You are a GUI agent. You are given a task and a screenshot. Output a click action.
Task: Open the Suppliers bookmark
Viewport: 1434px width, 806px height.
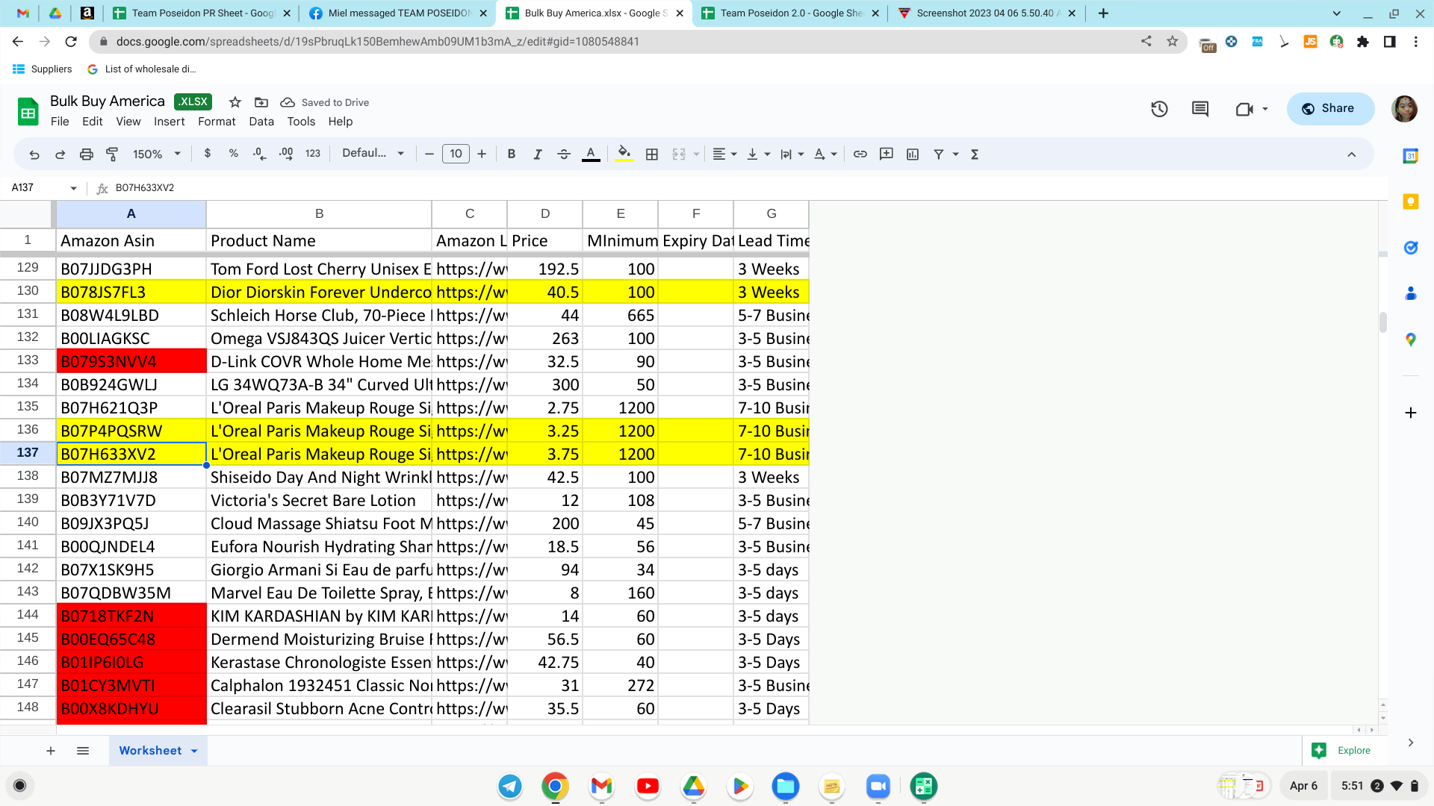43,69
